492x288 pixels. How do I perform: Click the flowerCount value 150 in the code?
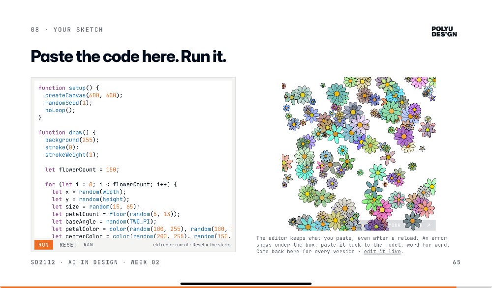(x=111, y=170)
